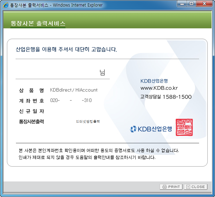The height and width of the screenshot is (197, 215).
Task: Close the window with the red X
Action: coord(204,4)
